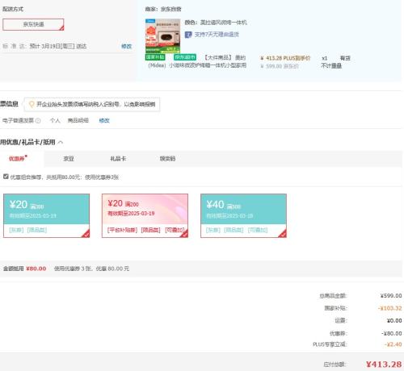Click the selected corner mark on 京东快递 option
This screenshot has height=371, width=404.
(x=61, y=28)
